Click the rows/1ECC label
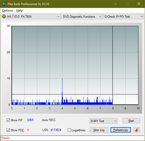The width and height of the screenshot is (145, 141). 49,120
